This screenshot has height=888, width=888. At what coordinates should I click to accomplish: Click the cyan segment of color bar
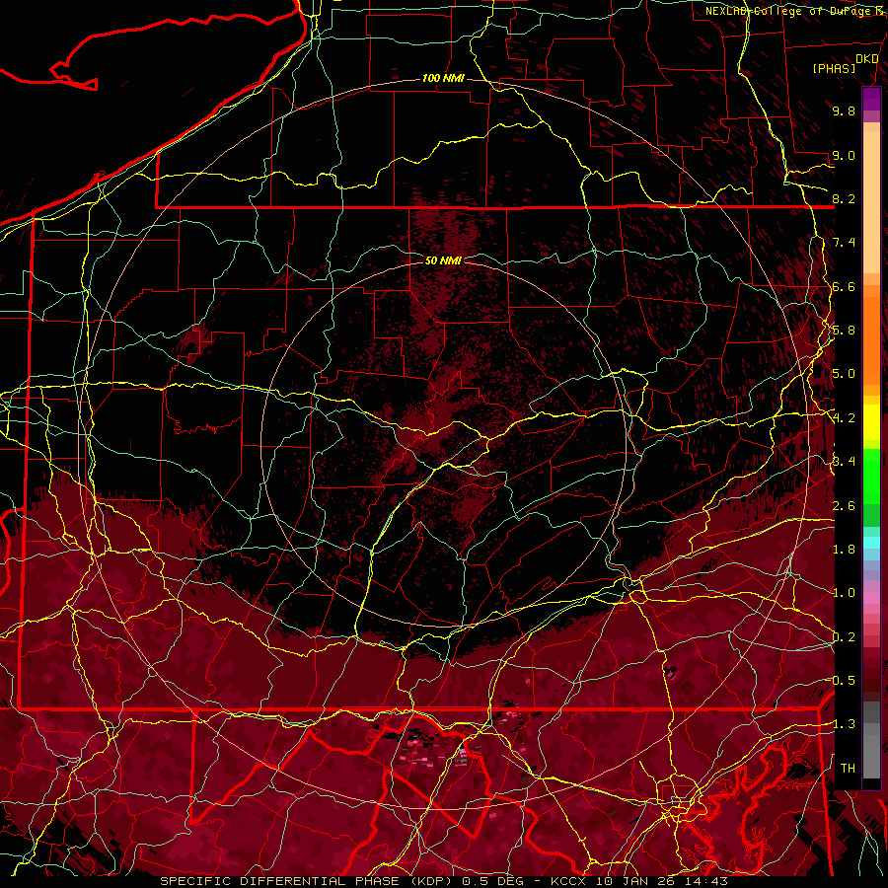coord(871,543)
